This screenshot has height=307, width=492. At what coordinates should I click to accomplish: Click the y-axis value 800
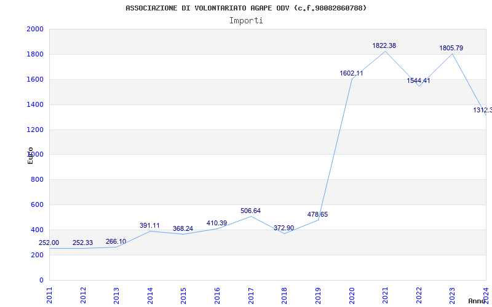click(37, 179)
